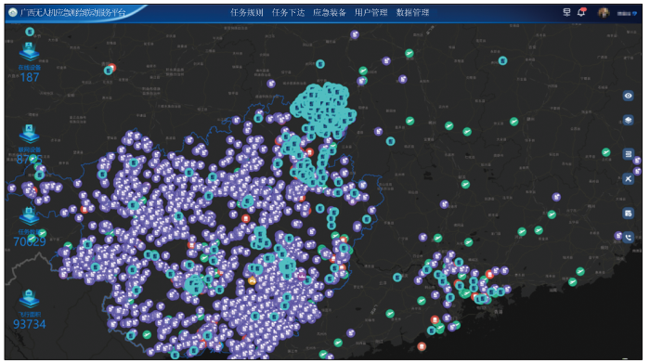Select the measure tools icon

(628, 179)
